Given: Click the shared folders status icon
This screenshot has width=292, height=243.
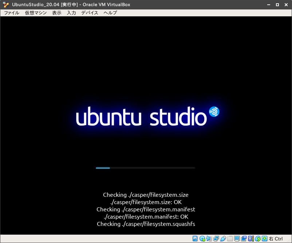Looking at the screenshot, I should pos(230,239).
